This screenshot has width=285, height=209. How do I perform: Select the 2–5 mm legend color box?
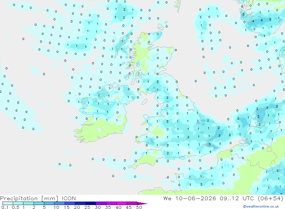[39, 203]
